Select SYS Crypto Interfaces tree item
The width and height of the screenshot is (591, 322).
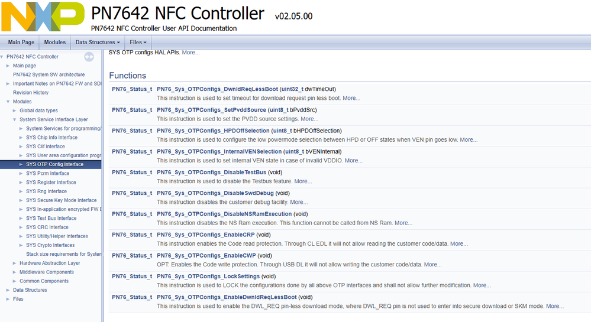tap(50, 245)
